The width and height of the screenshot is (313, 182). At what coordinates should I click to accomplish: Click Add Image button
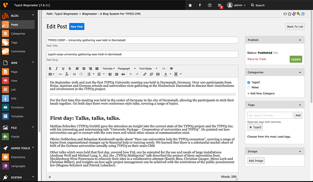(x=256, y=161)
